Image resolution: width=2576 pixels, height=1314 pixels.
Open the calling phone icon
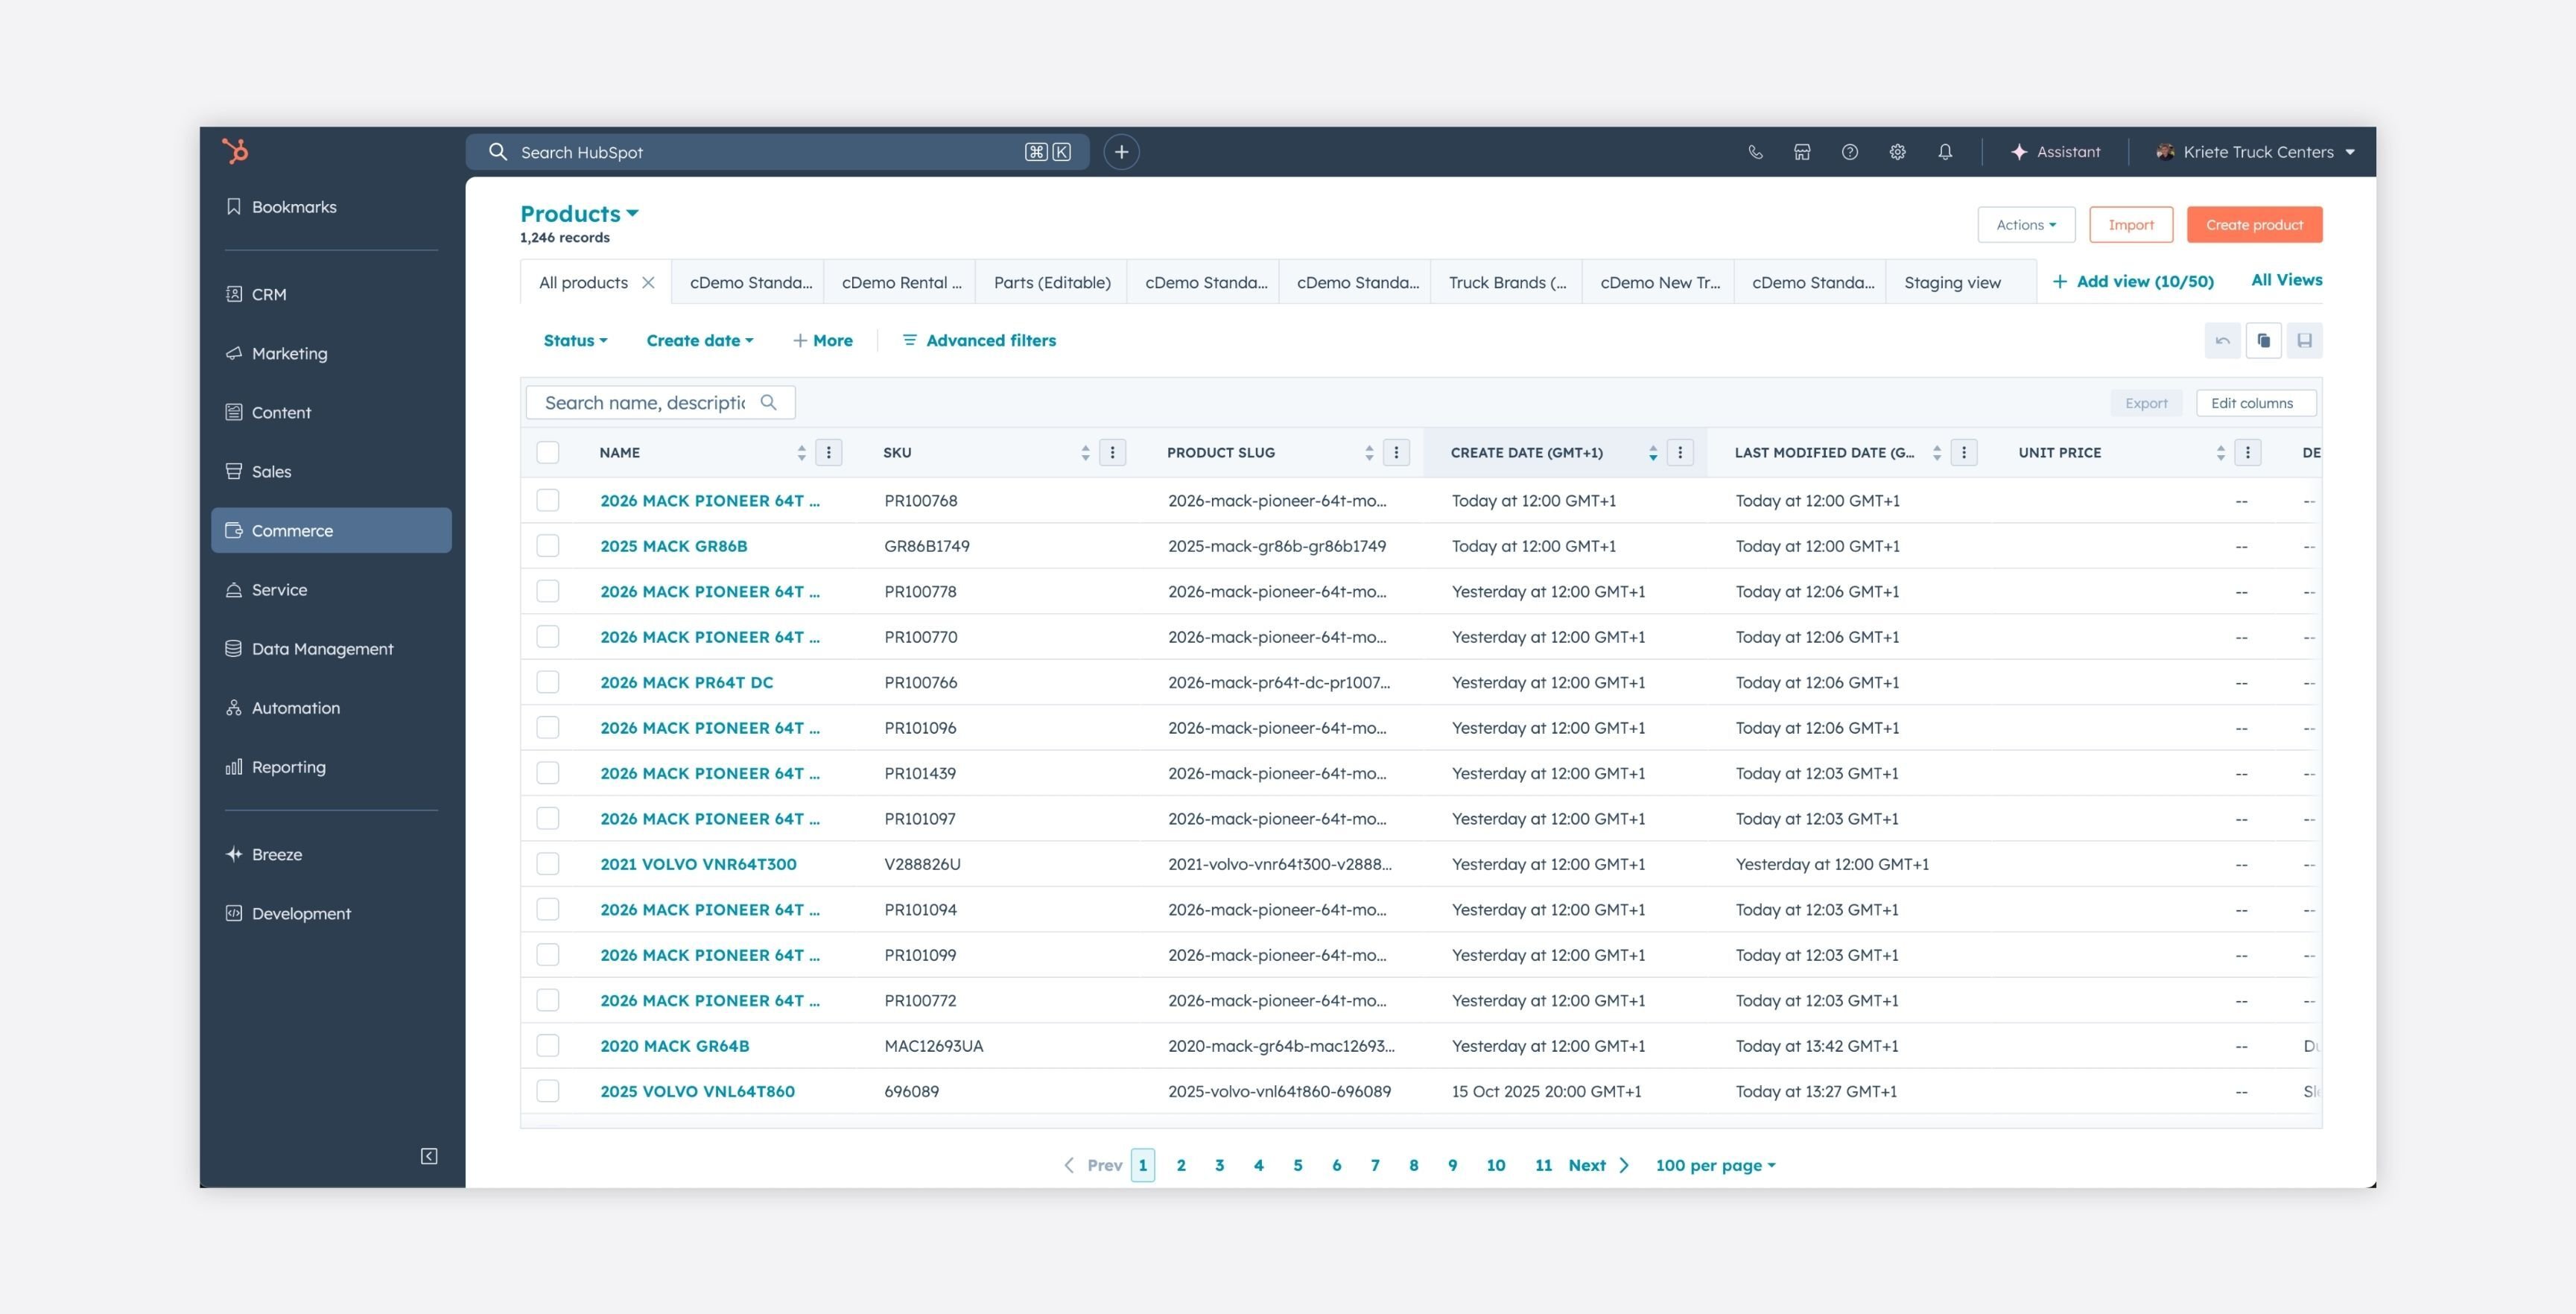click(x=1755, y=151)
